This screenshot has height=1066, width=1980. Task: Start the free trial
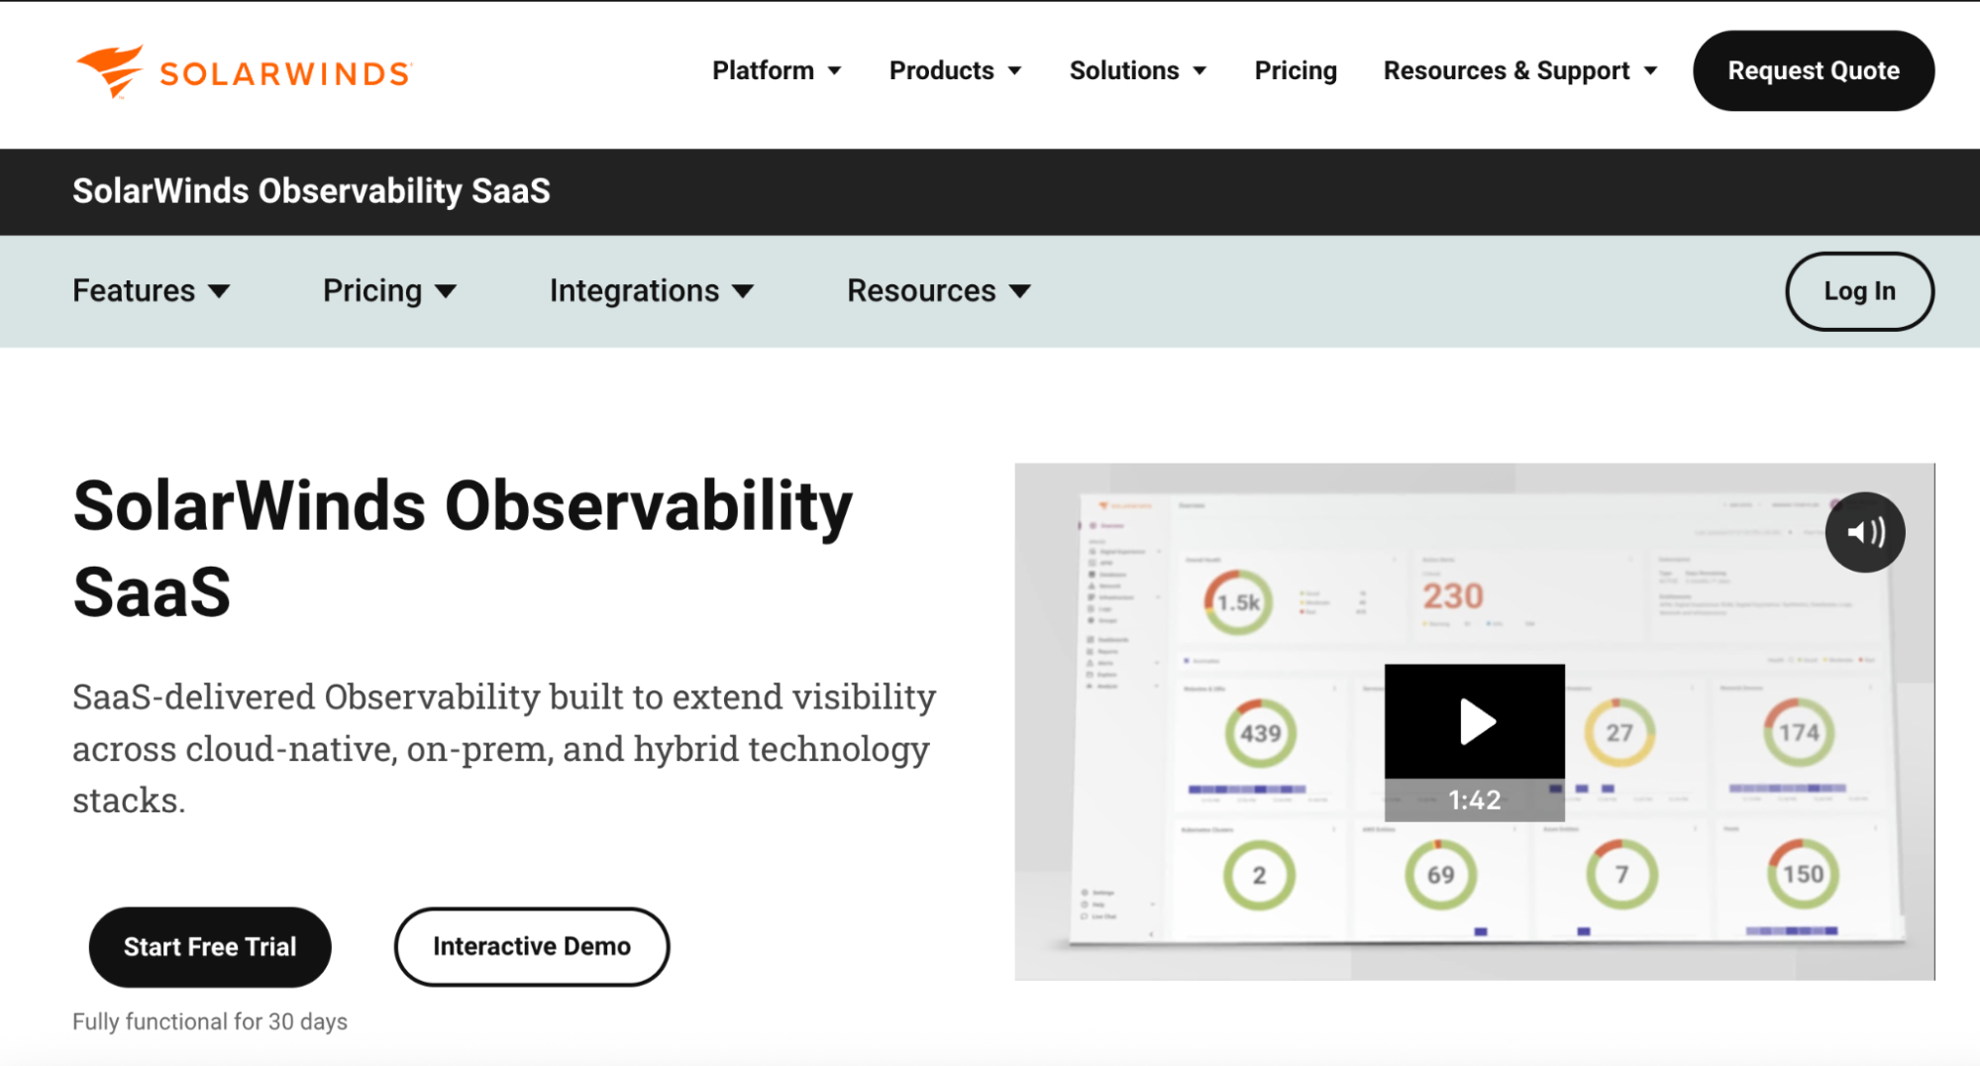tap(210, 947)
